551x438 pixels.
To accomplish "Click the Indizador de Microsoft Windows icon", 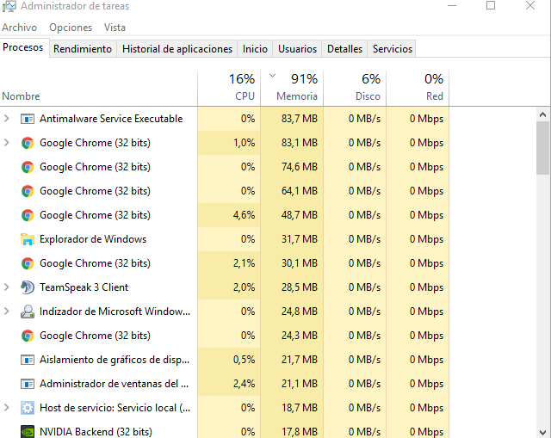I will pyautogui.click(x=28, y=312).
